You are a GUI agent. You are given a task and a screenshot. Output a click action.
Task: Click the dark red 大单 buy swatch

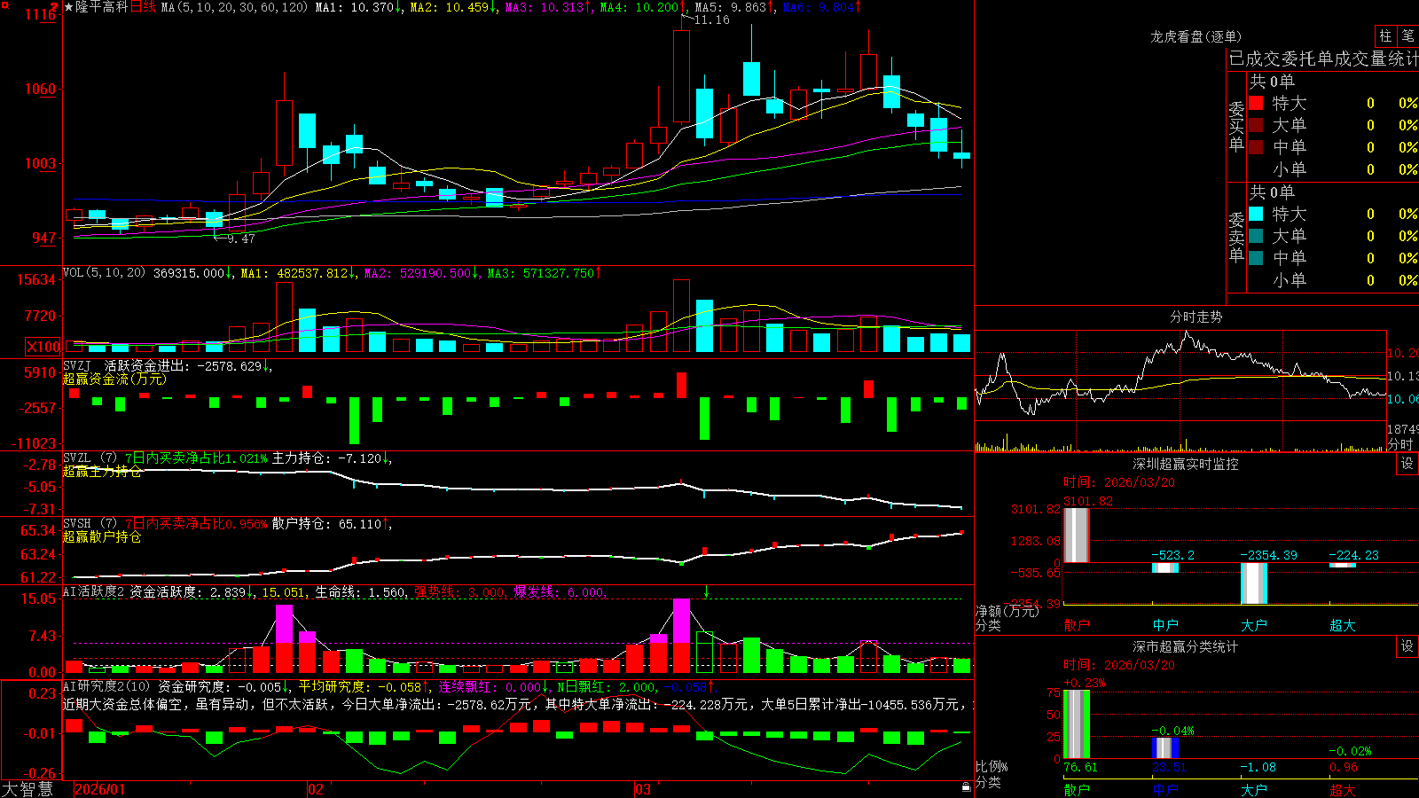1256,125
